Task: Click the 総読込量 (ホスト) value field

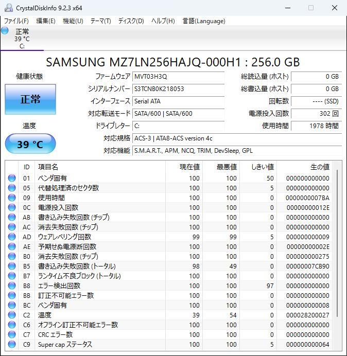Action: (316, 77)
